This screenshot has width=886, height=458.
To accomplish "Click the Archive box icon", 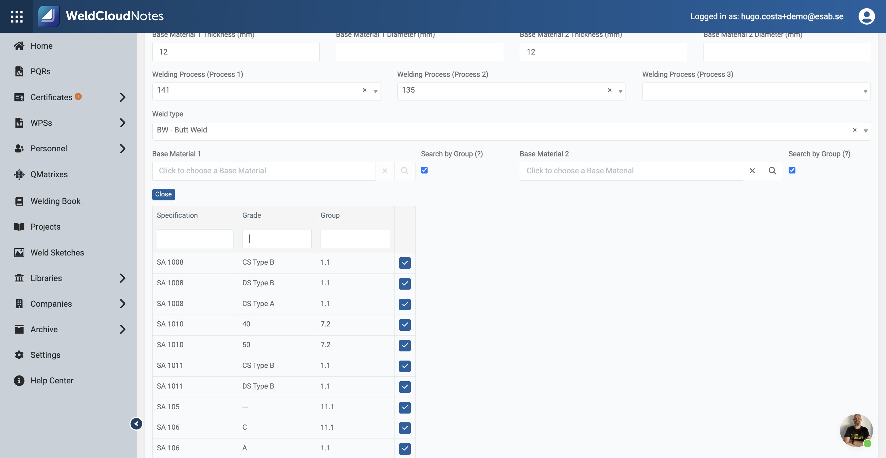I will pyautogui.click(x=19, y=329).
